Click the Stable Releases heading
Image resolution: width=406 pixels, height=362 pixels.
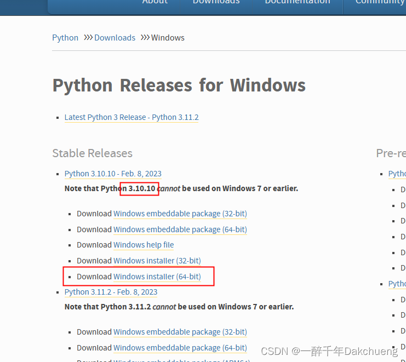point(92,153)
